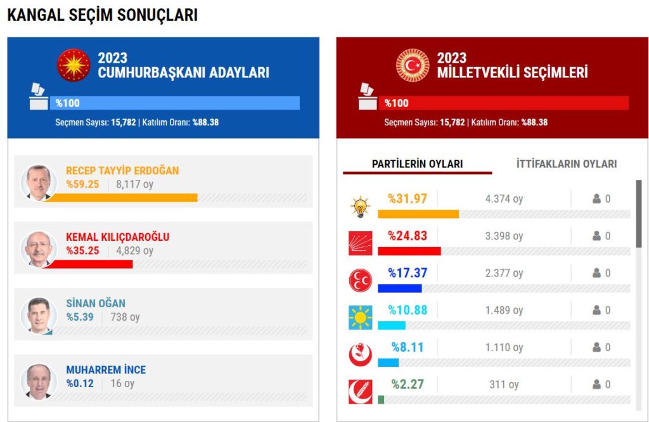Click the Yeniden Refah party logo
649x422 pixels.
coord(361,392)
